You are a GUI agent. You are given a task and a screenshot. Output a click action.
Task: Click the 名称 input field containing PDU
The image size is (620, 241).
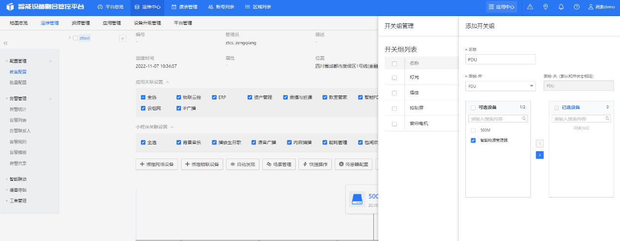(500, 59)
